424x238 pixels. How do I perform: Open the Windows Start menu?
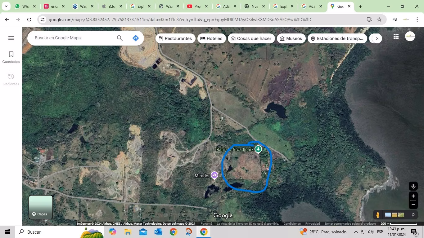[x=7, y=232]
